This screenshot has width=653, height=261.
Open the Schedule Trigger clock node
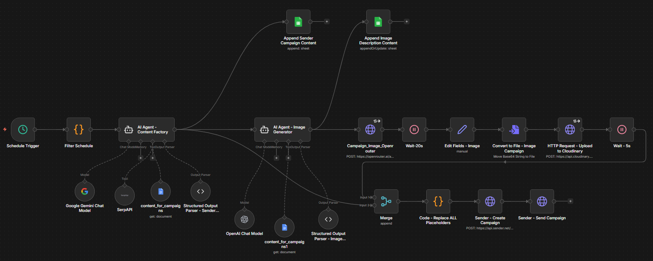pyautogui.click(x=23, y=129)
